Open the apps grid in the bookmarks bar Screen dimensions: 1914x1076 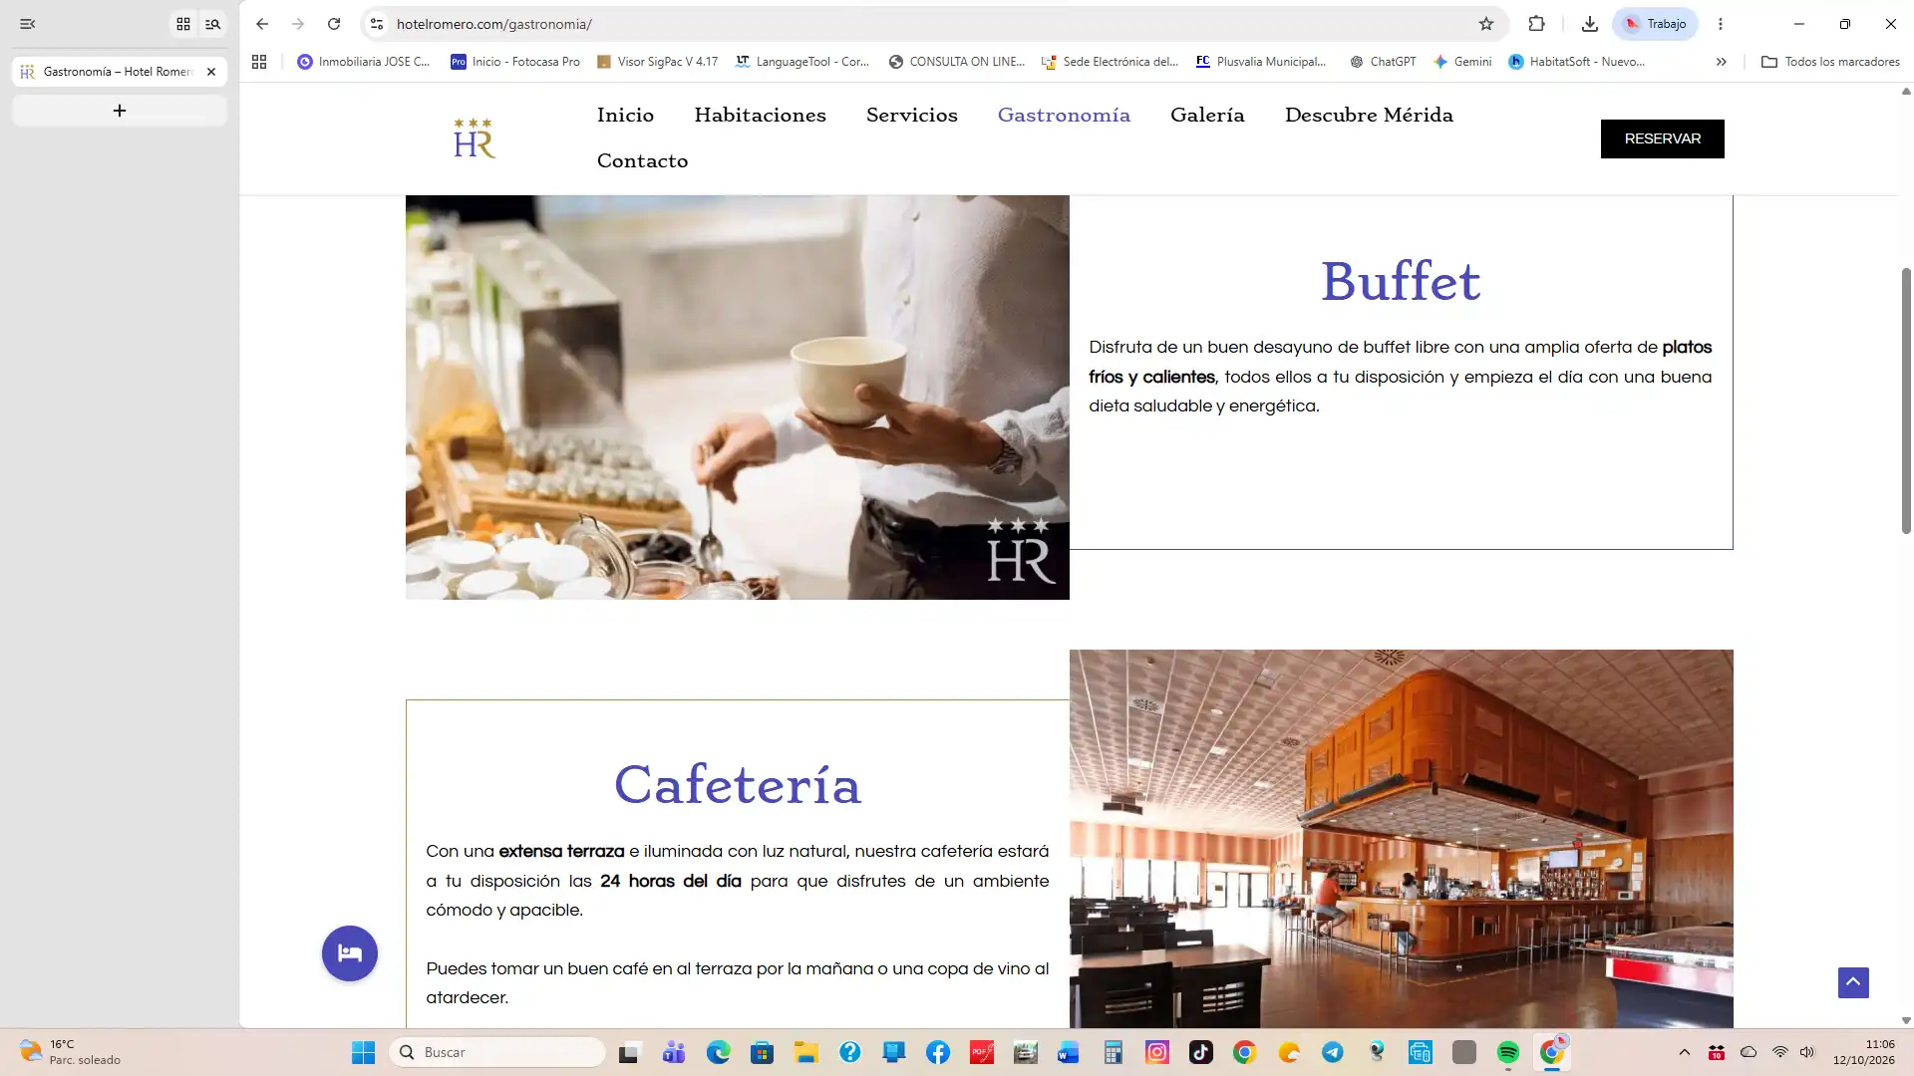coord(259,62)
